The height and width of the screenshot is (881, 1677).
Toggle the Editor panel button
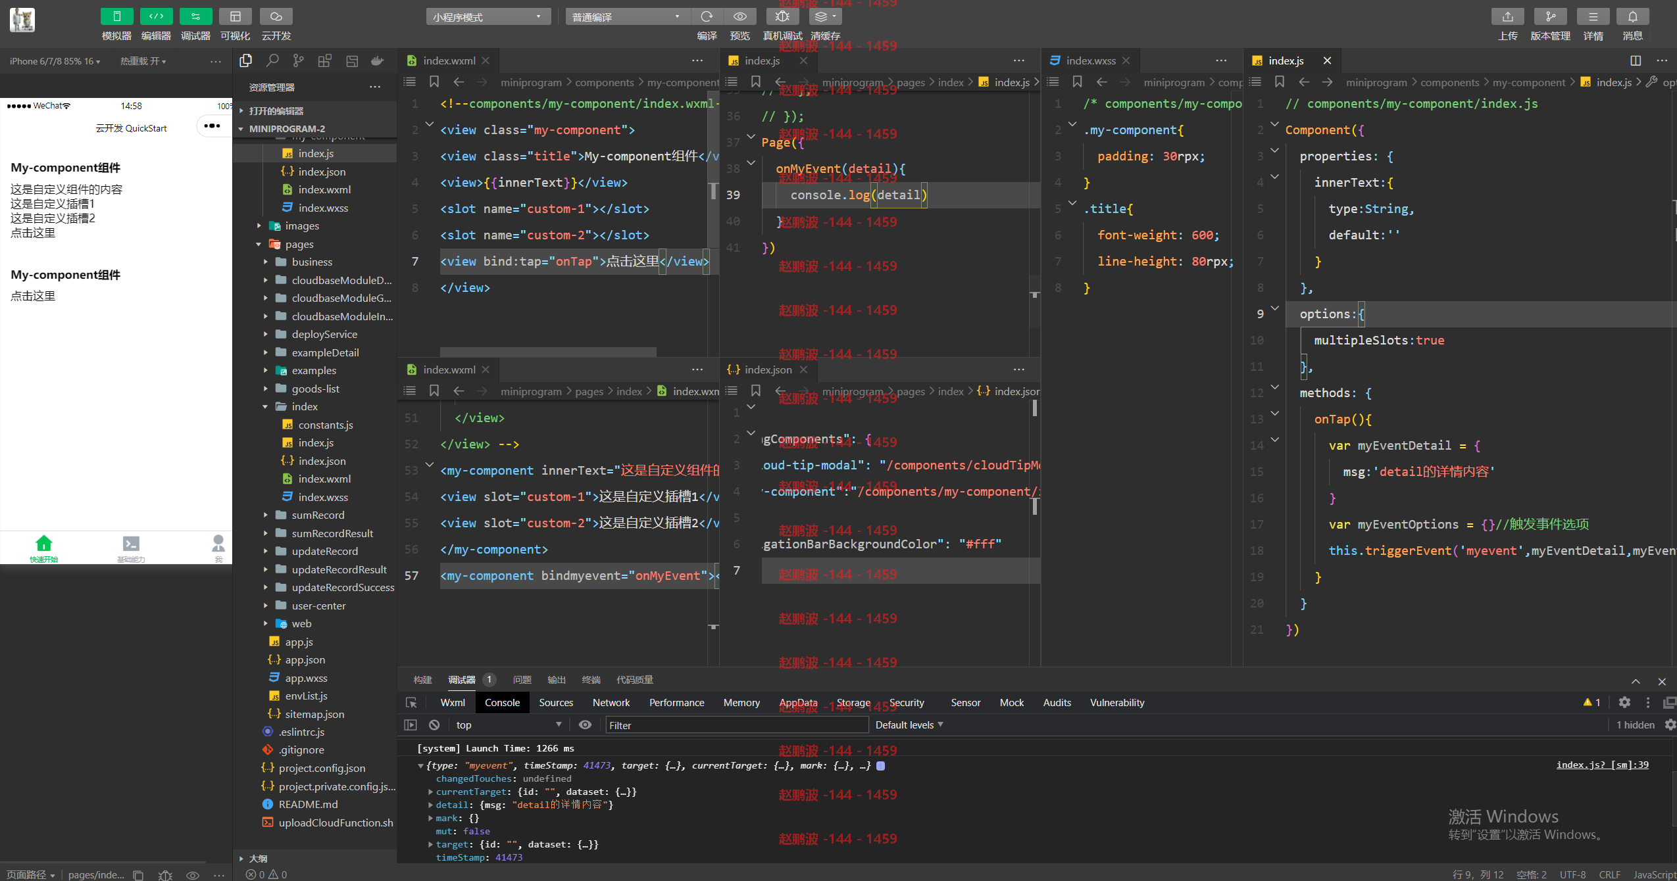156,16
